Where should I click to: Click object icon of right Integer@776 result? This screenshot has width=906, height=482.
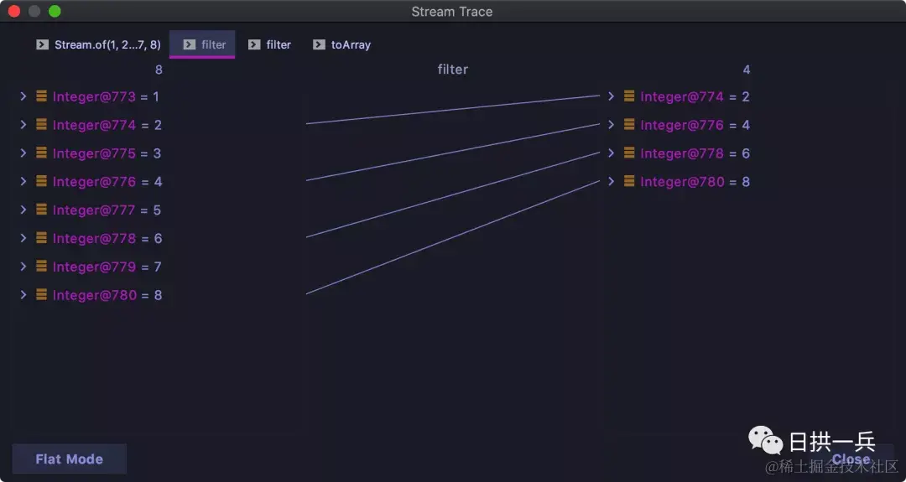point(629,124)
